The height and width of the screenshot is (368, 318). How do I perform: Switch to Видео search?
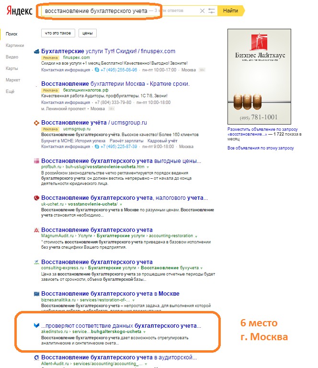click(12, 57)
